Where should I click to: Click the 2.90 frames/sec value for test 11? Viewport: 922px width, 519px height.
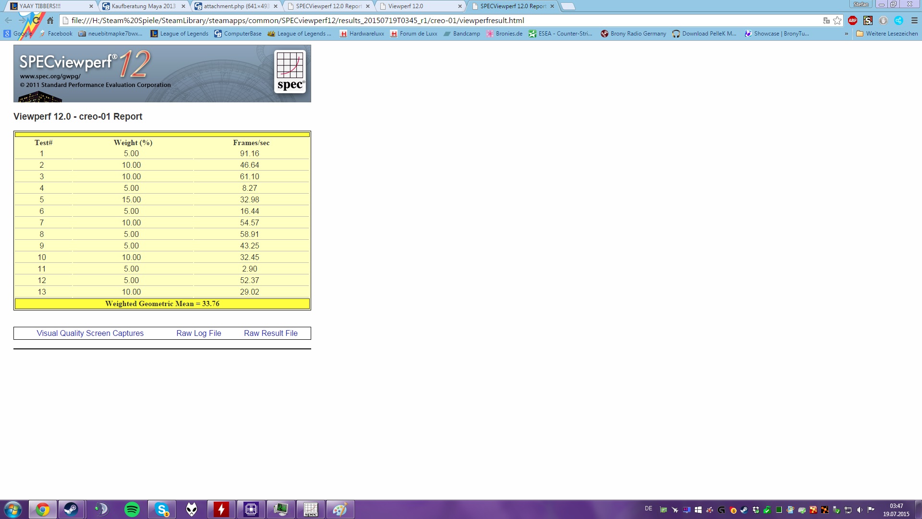(250, 269)
